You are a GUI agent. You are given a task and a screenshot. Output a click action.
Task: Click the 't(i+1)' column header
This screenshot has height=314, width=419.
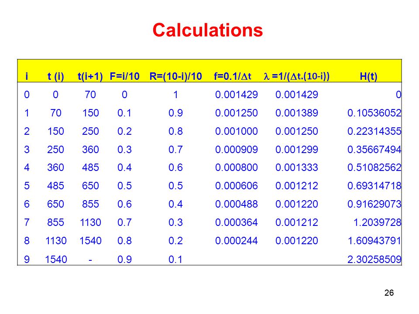click(90, 76)
